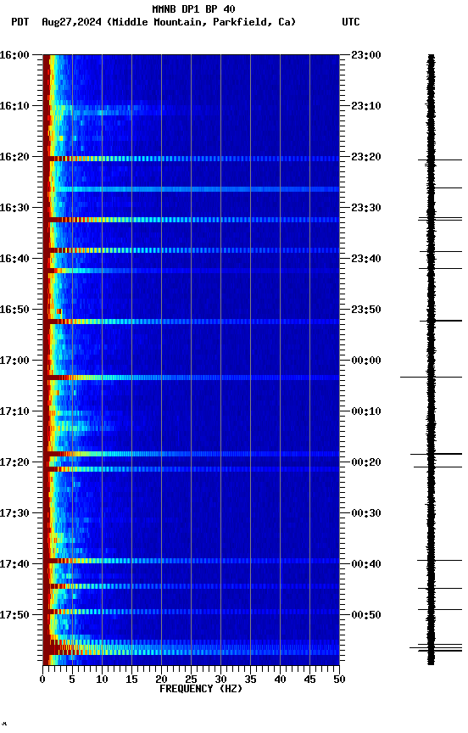Click the '17:30' PDT time label
This screenshot has width=468, height=733.
[x=14, y=513]
